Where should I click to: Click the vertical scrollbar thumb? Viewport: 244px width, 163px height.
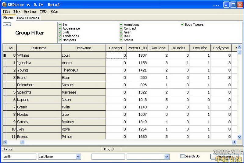pyautogui.click(x=239, y=51)
